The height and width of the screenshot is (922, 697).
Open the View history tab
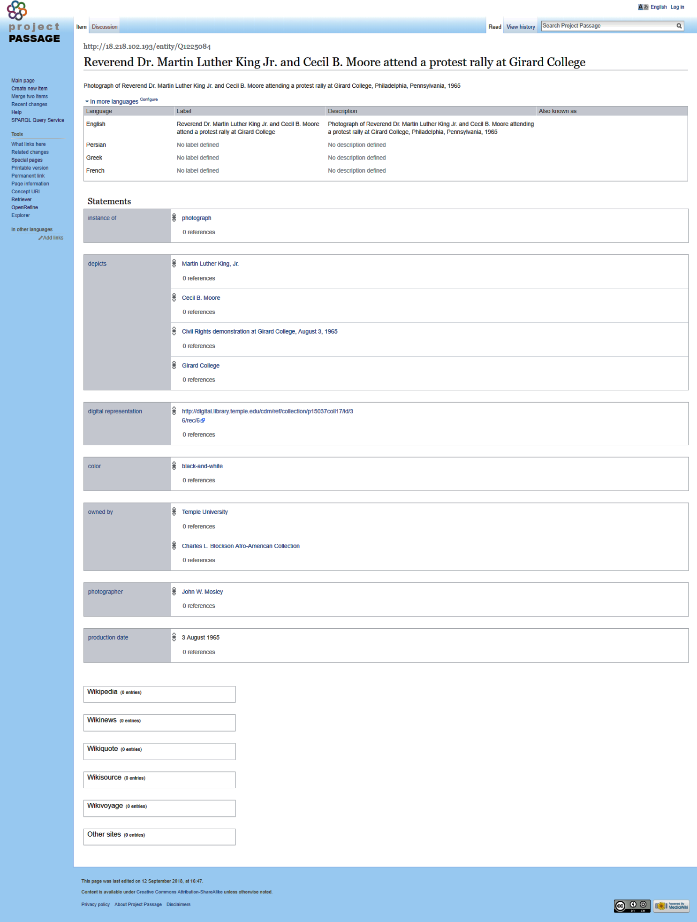(521, 27)
